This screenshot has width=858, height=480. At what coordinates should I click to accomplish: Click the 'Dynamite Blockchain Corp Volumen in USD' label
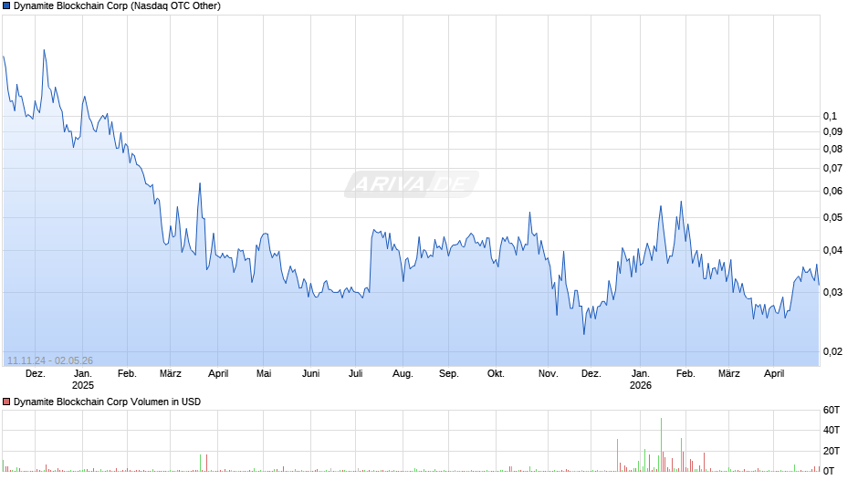point(108,402)
